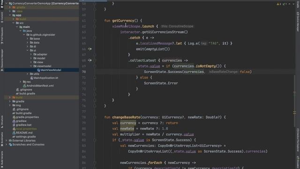Click getUiCurrenciesStream call in the code
This screenshot has width=300, height=169.
coord(165,32)
